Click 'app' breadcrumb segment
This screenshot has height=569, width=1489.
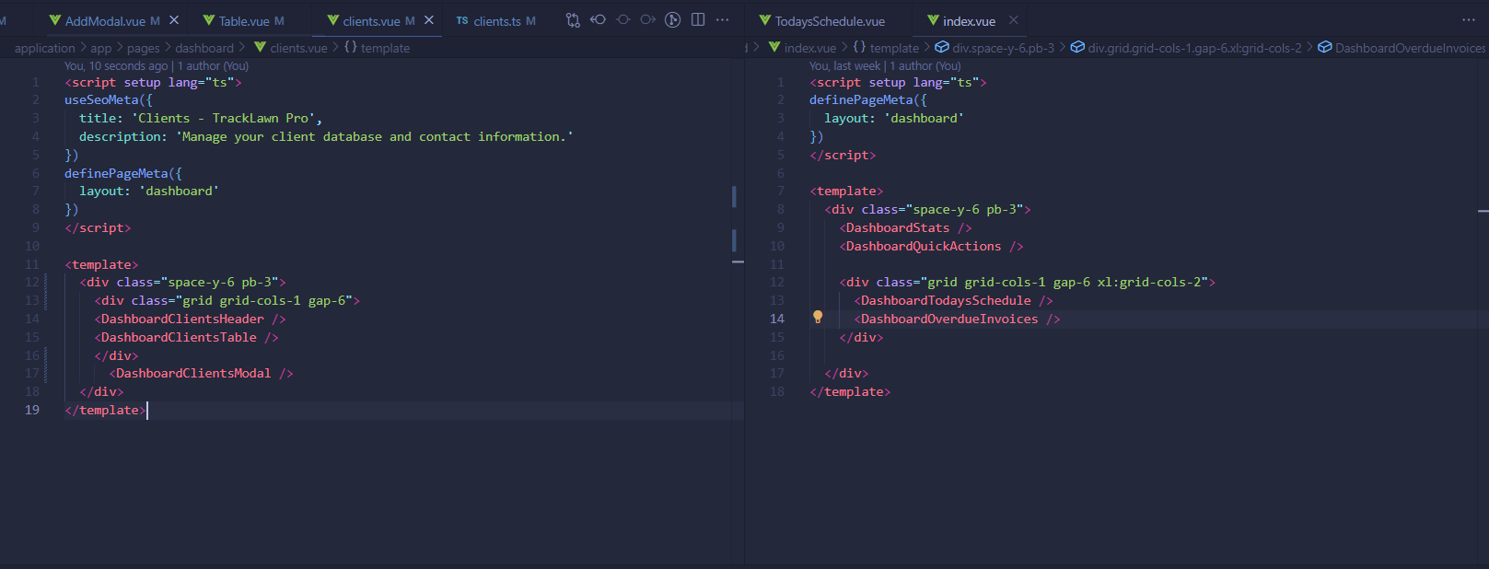[101, 48]
